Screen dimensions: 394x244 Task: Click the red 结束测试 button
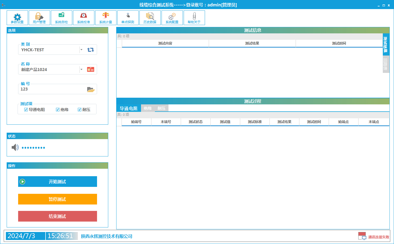click(58, 216)
